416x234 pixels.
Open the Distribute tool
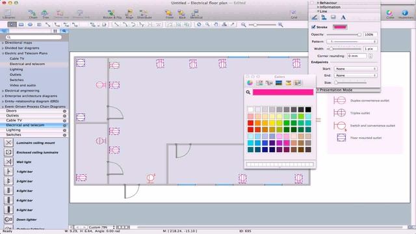pyautogui.click(x=144, y=14)
